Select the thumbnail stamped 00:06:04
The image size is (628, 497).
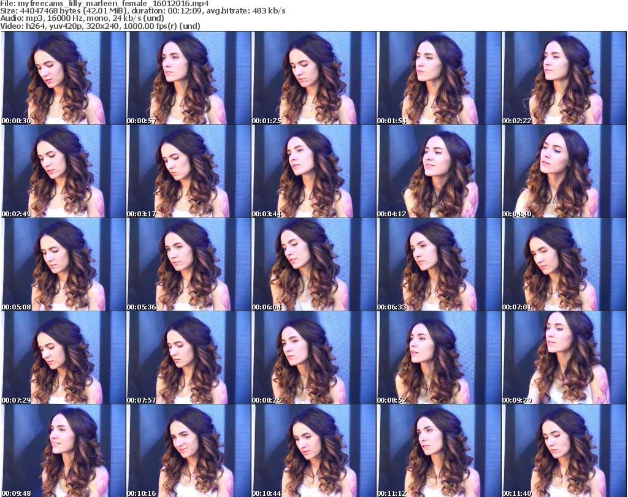313,265
